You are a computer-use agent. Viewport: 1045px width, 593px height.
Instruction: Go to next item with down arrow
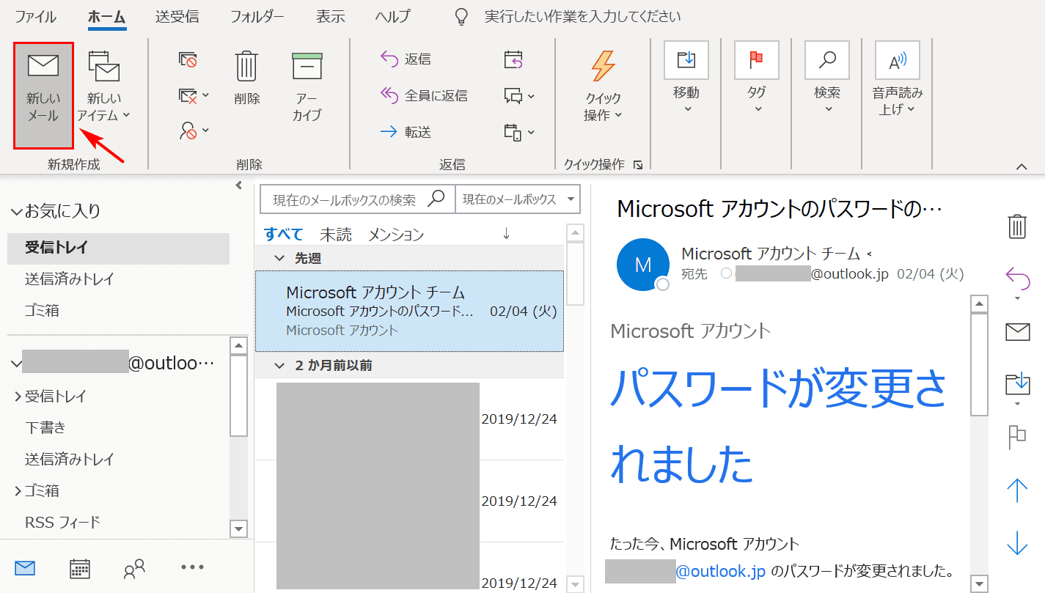click(x=1017, y=543)
